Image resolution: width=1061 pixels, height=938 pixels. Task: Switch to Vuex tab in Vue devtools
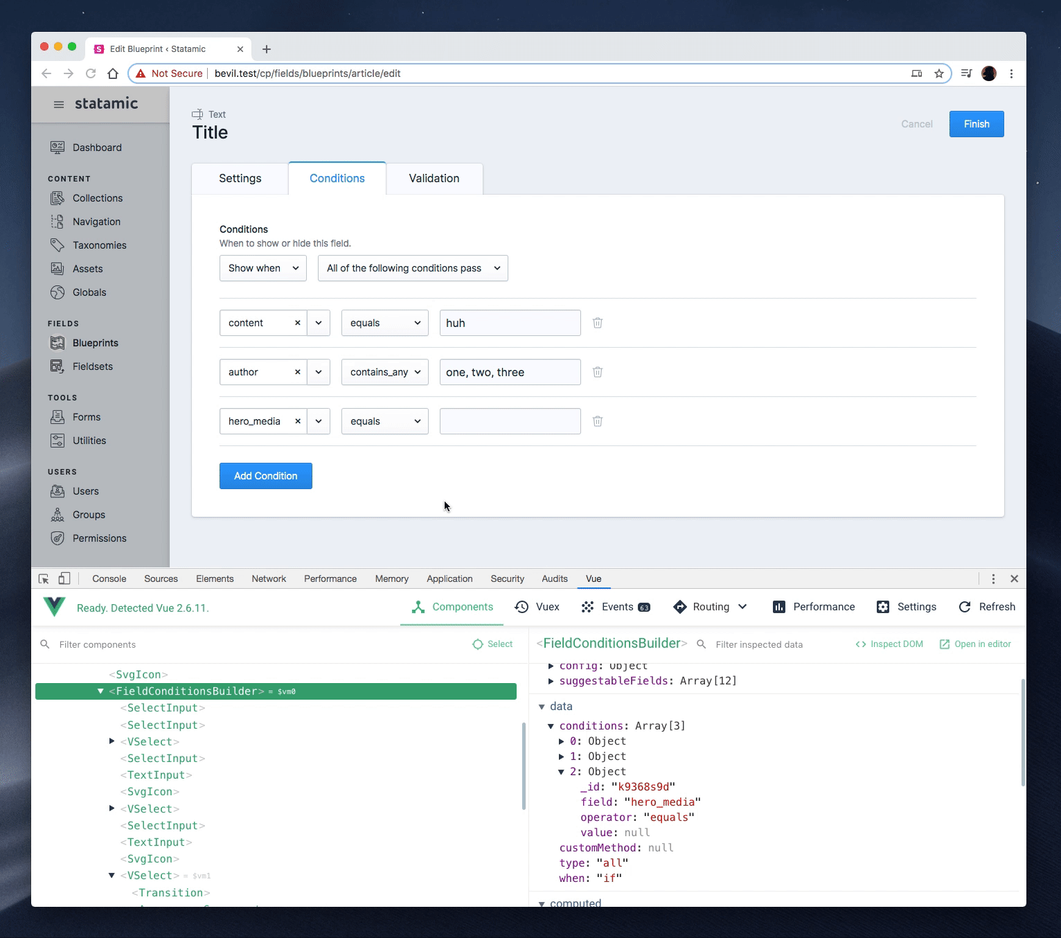click(537, 607)
